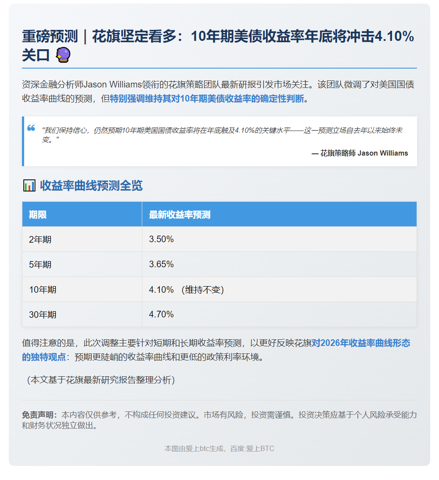The width and height of the screenshot is (439, 480).
Task: Open the blue link about 10年期美债收益率的确定性判断
Action: coord(207,98)
